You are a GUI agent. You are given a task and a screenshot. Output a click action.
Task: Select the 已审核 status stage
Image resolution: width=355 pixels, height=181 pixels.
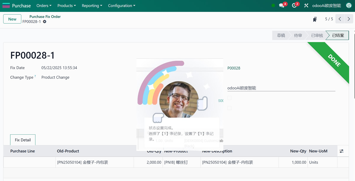point(317,35)
